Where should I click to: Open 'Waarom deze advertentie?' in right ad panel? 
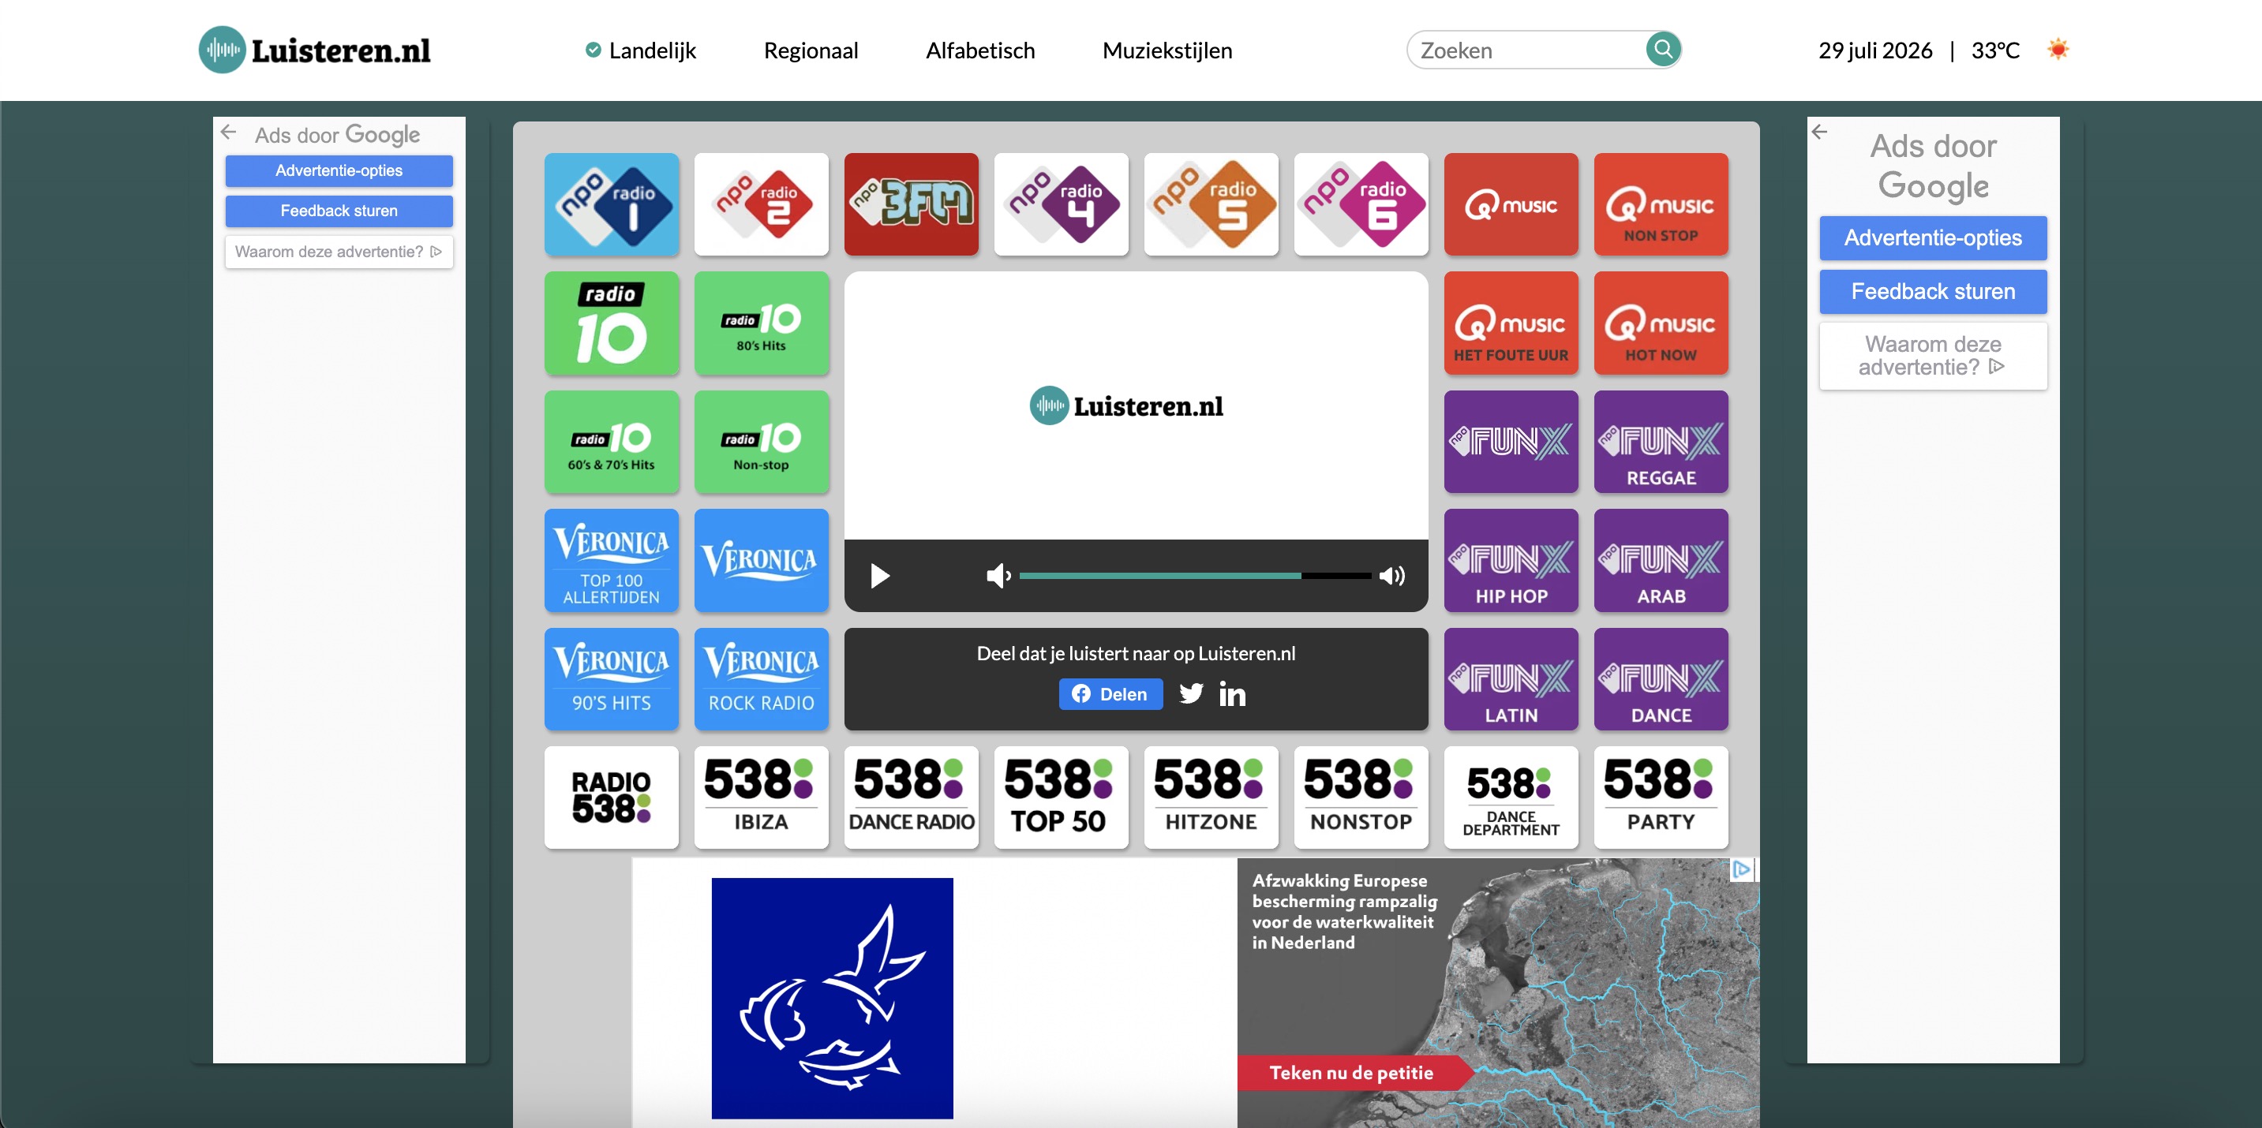(x=1933, y=356)
